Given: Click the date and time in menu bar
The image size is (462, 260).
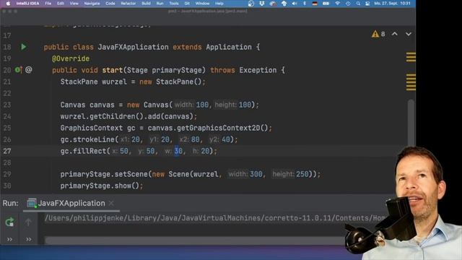Looking at the screenshot, I should tap(392, 4).
